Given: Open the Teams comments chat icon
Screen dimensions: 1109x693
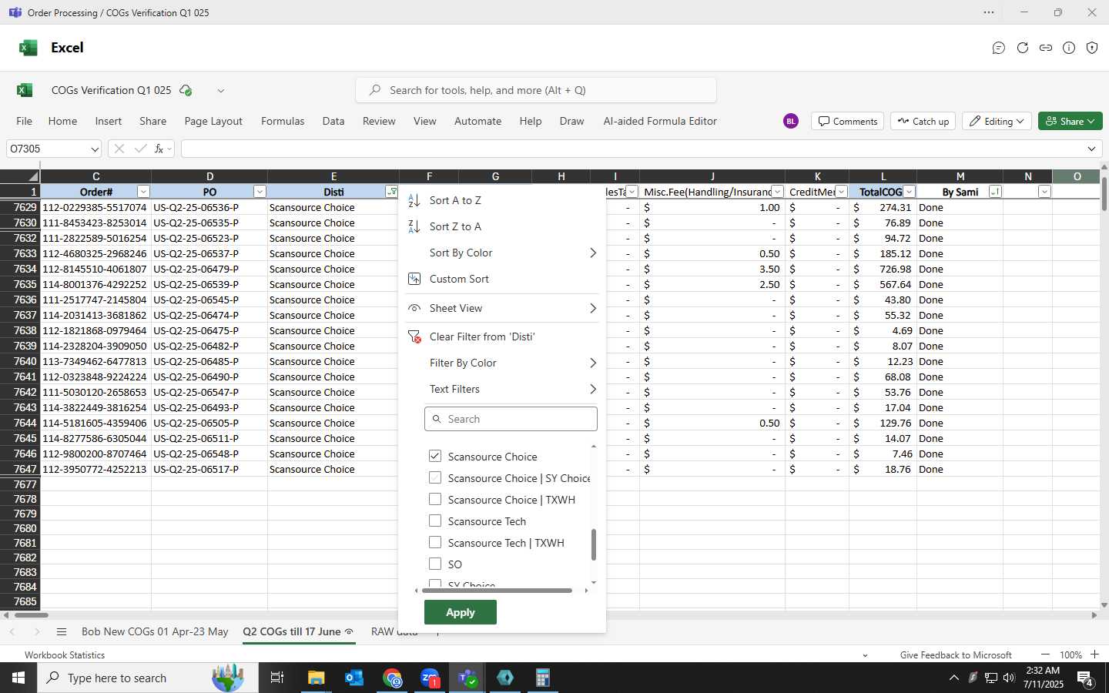Looking at the screenshot, I should pos(999,48).
